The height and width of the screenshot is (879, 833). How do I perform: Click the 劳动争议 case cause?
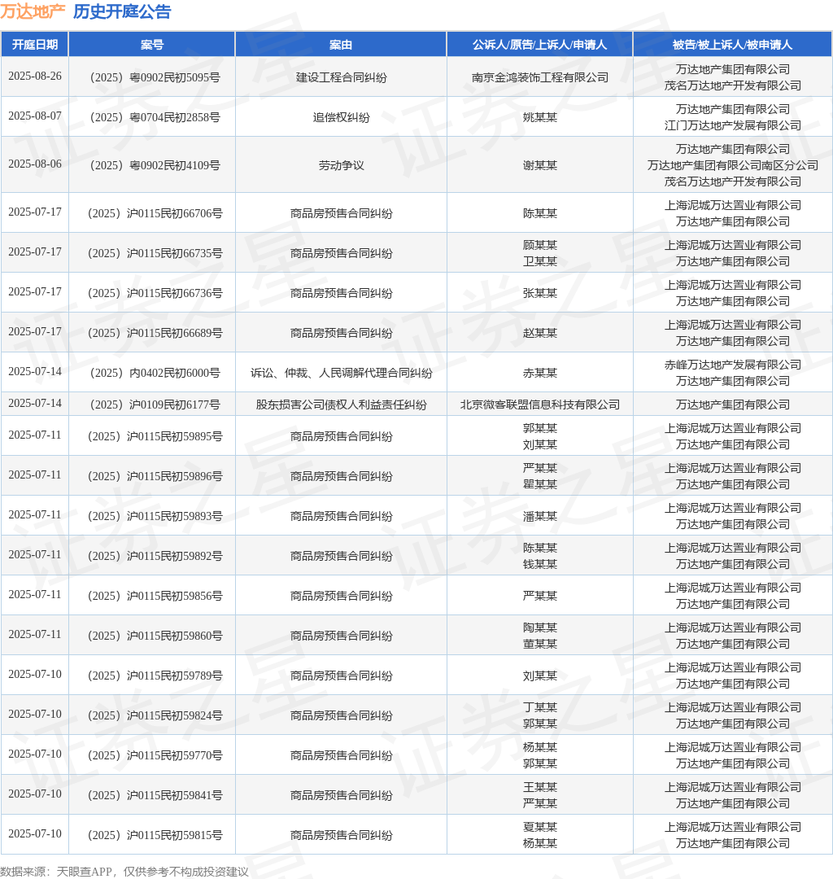[341, 165]
